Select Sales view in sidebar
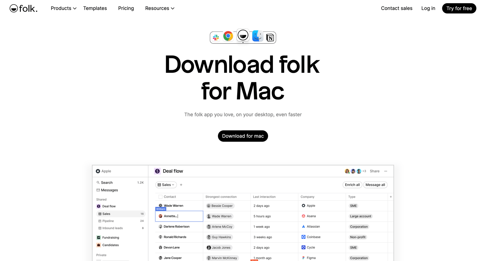 [121, 214]
